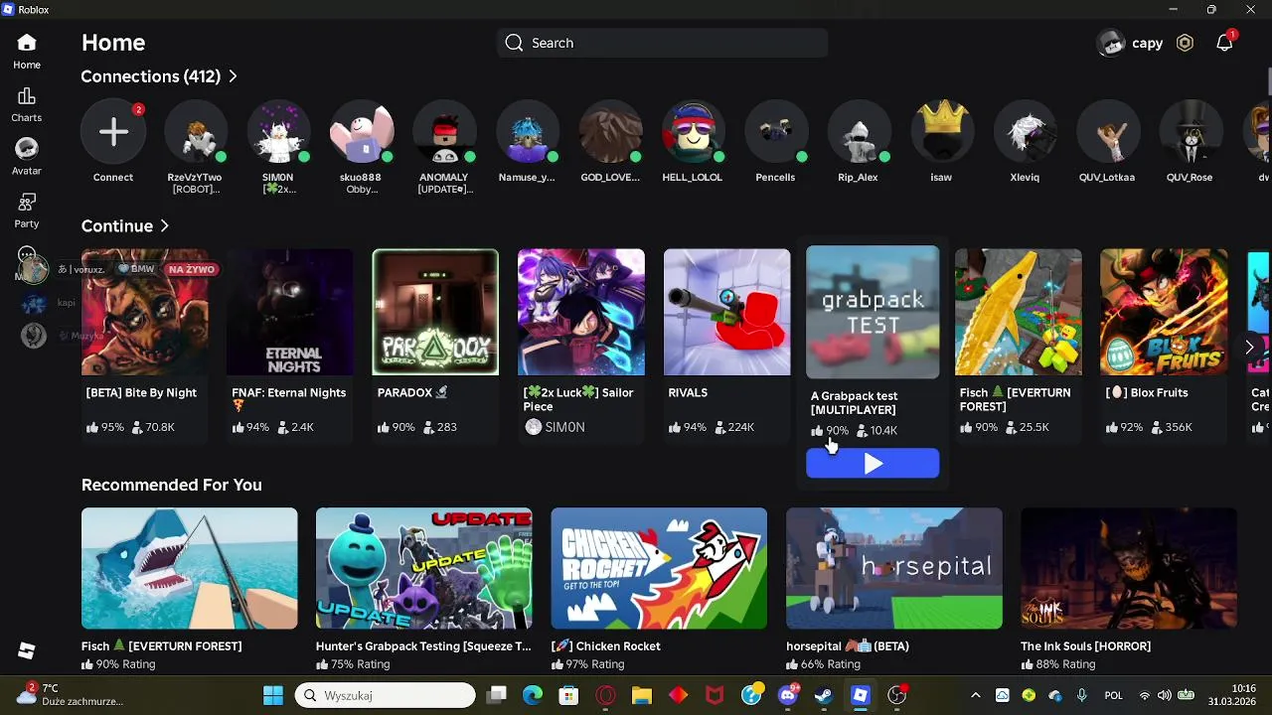The image size is (1272, 715).
Task: Open PARADOX game thumbnail
Action: coord(435,312)
